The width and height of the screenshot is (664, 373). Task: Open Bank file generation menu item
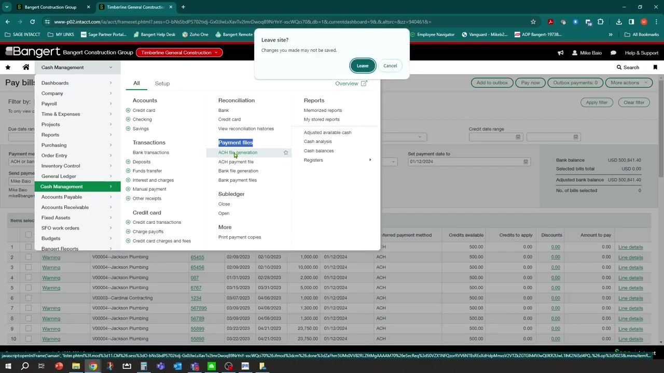coord(238,171)
